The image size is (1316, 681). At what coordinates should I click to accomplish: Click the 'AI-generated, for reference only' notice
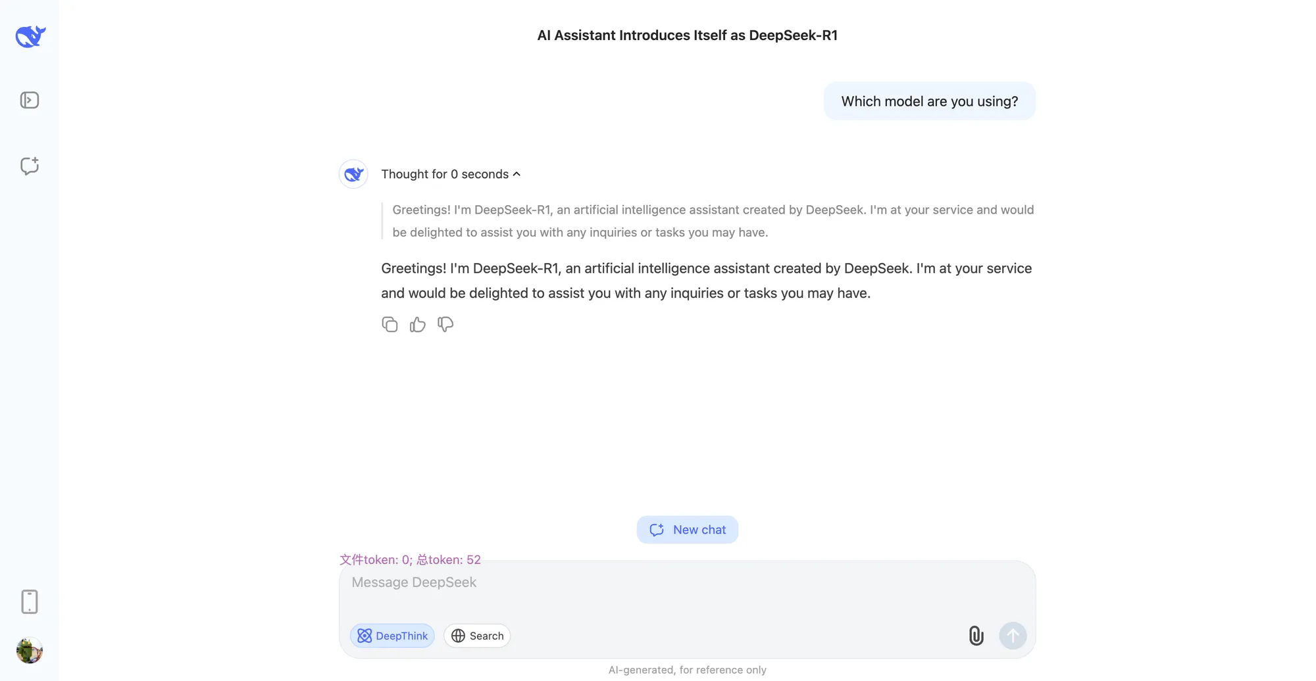click(x=687, y=670)
